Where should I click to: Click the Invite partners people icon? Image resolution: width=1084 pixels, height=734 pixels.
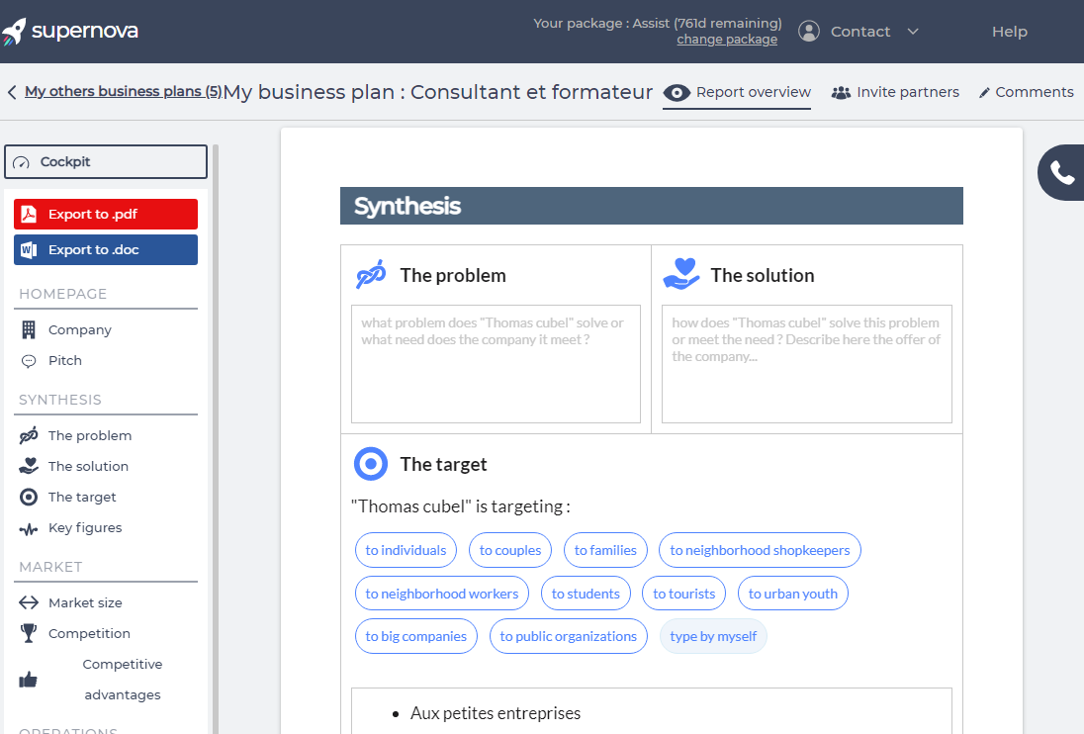coord(841,93)
